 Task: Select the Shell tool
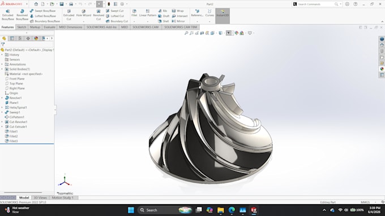tap(163, 21)
